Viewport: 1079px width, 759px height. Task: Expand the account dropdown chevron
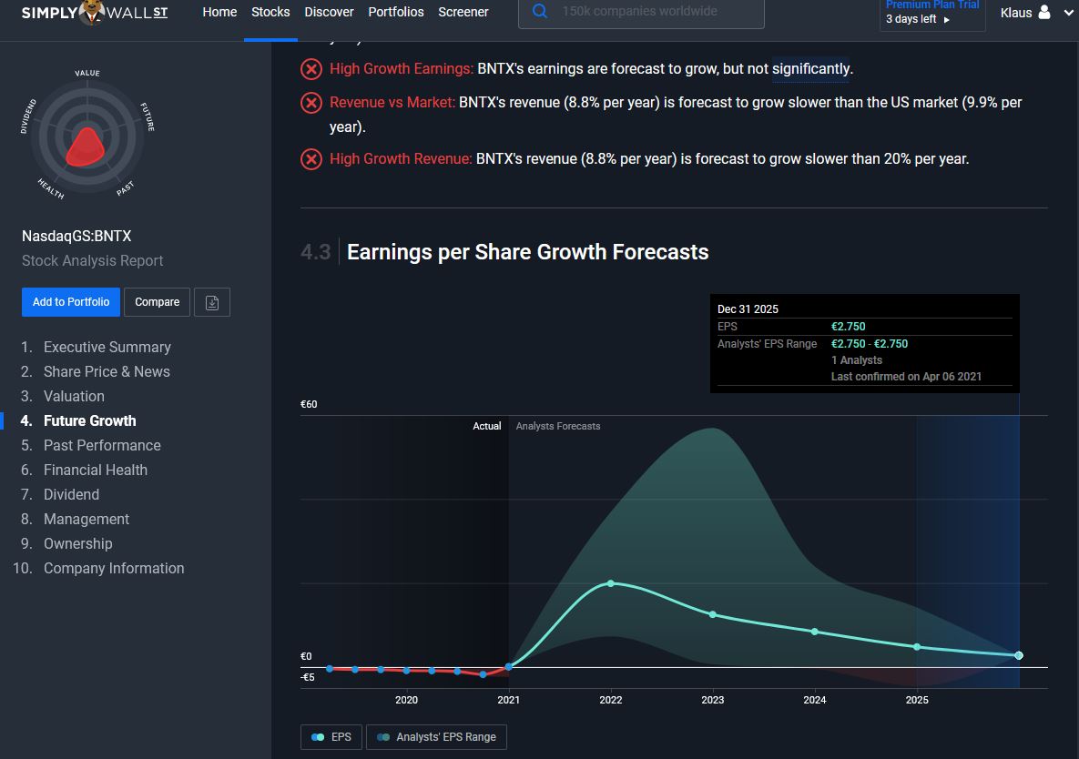[1069, 13]
